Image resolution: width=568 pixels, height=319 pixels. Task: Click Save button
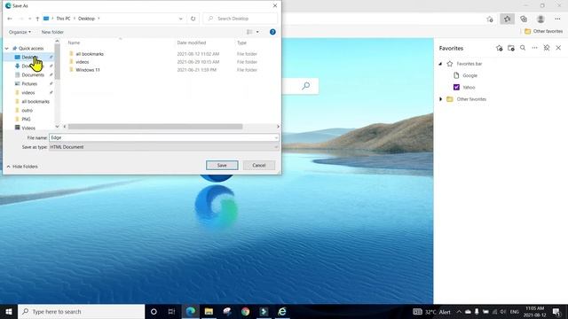click(x=222, y=166)
